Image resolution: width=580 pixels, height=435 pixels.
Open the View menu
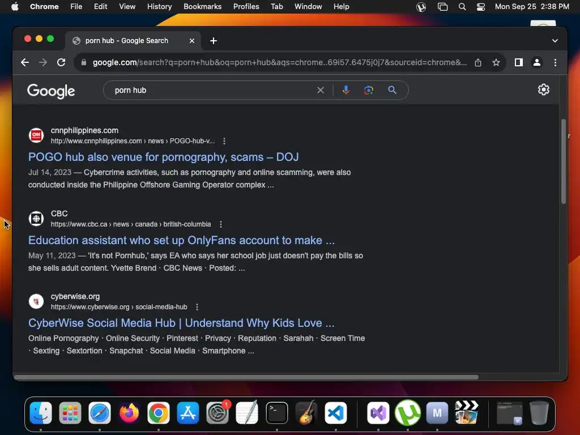pos(127,7)
